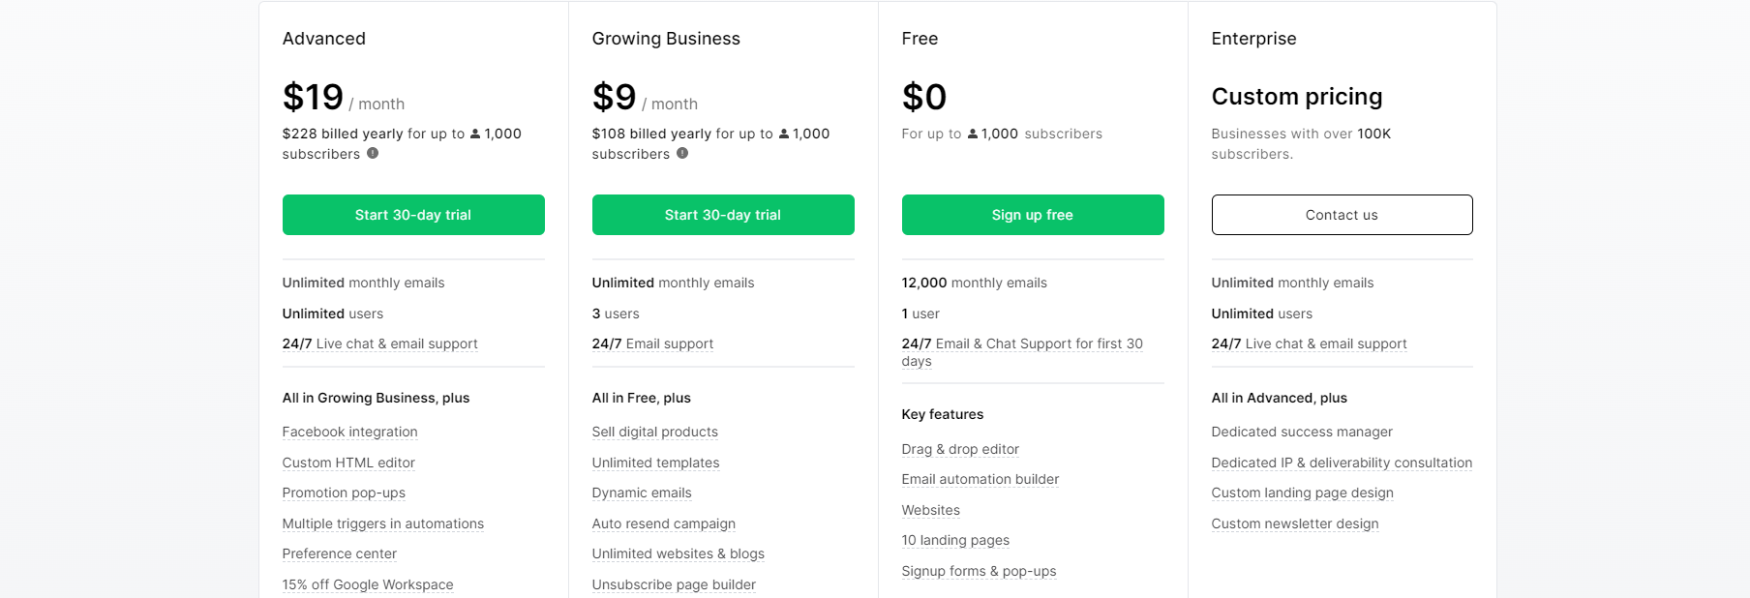Click the subscriber person icon in Growing Business plan

pyautogui.click(x=784, y=134)
